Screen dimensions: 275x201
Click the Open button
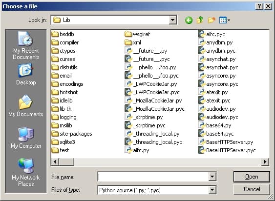pyautogui.click(x=252, y=177)
